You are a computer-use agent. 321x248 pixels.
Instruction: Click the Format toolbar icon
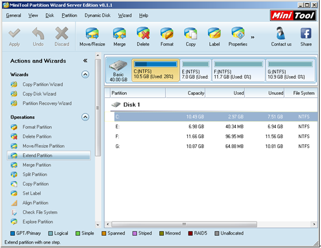coord(167,33)
